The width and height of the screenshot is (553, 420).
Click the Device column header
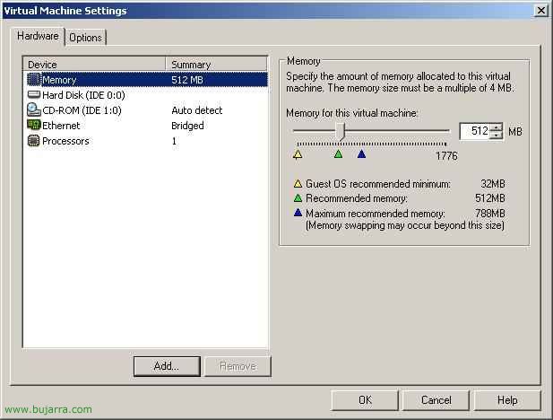pyautogui.click(x=95, y=65)
